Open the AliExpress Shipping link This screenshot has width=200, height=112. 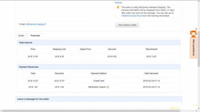pos(35,24)
